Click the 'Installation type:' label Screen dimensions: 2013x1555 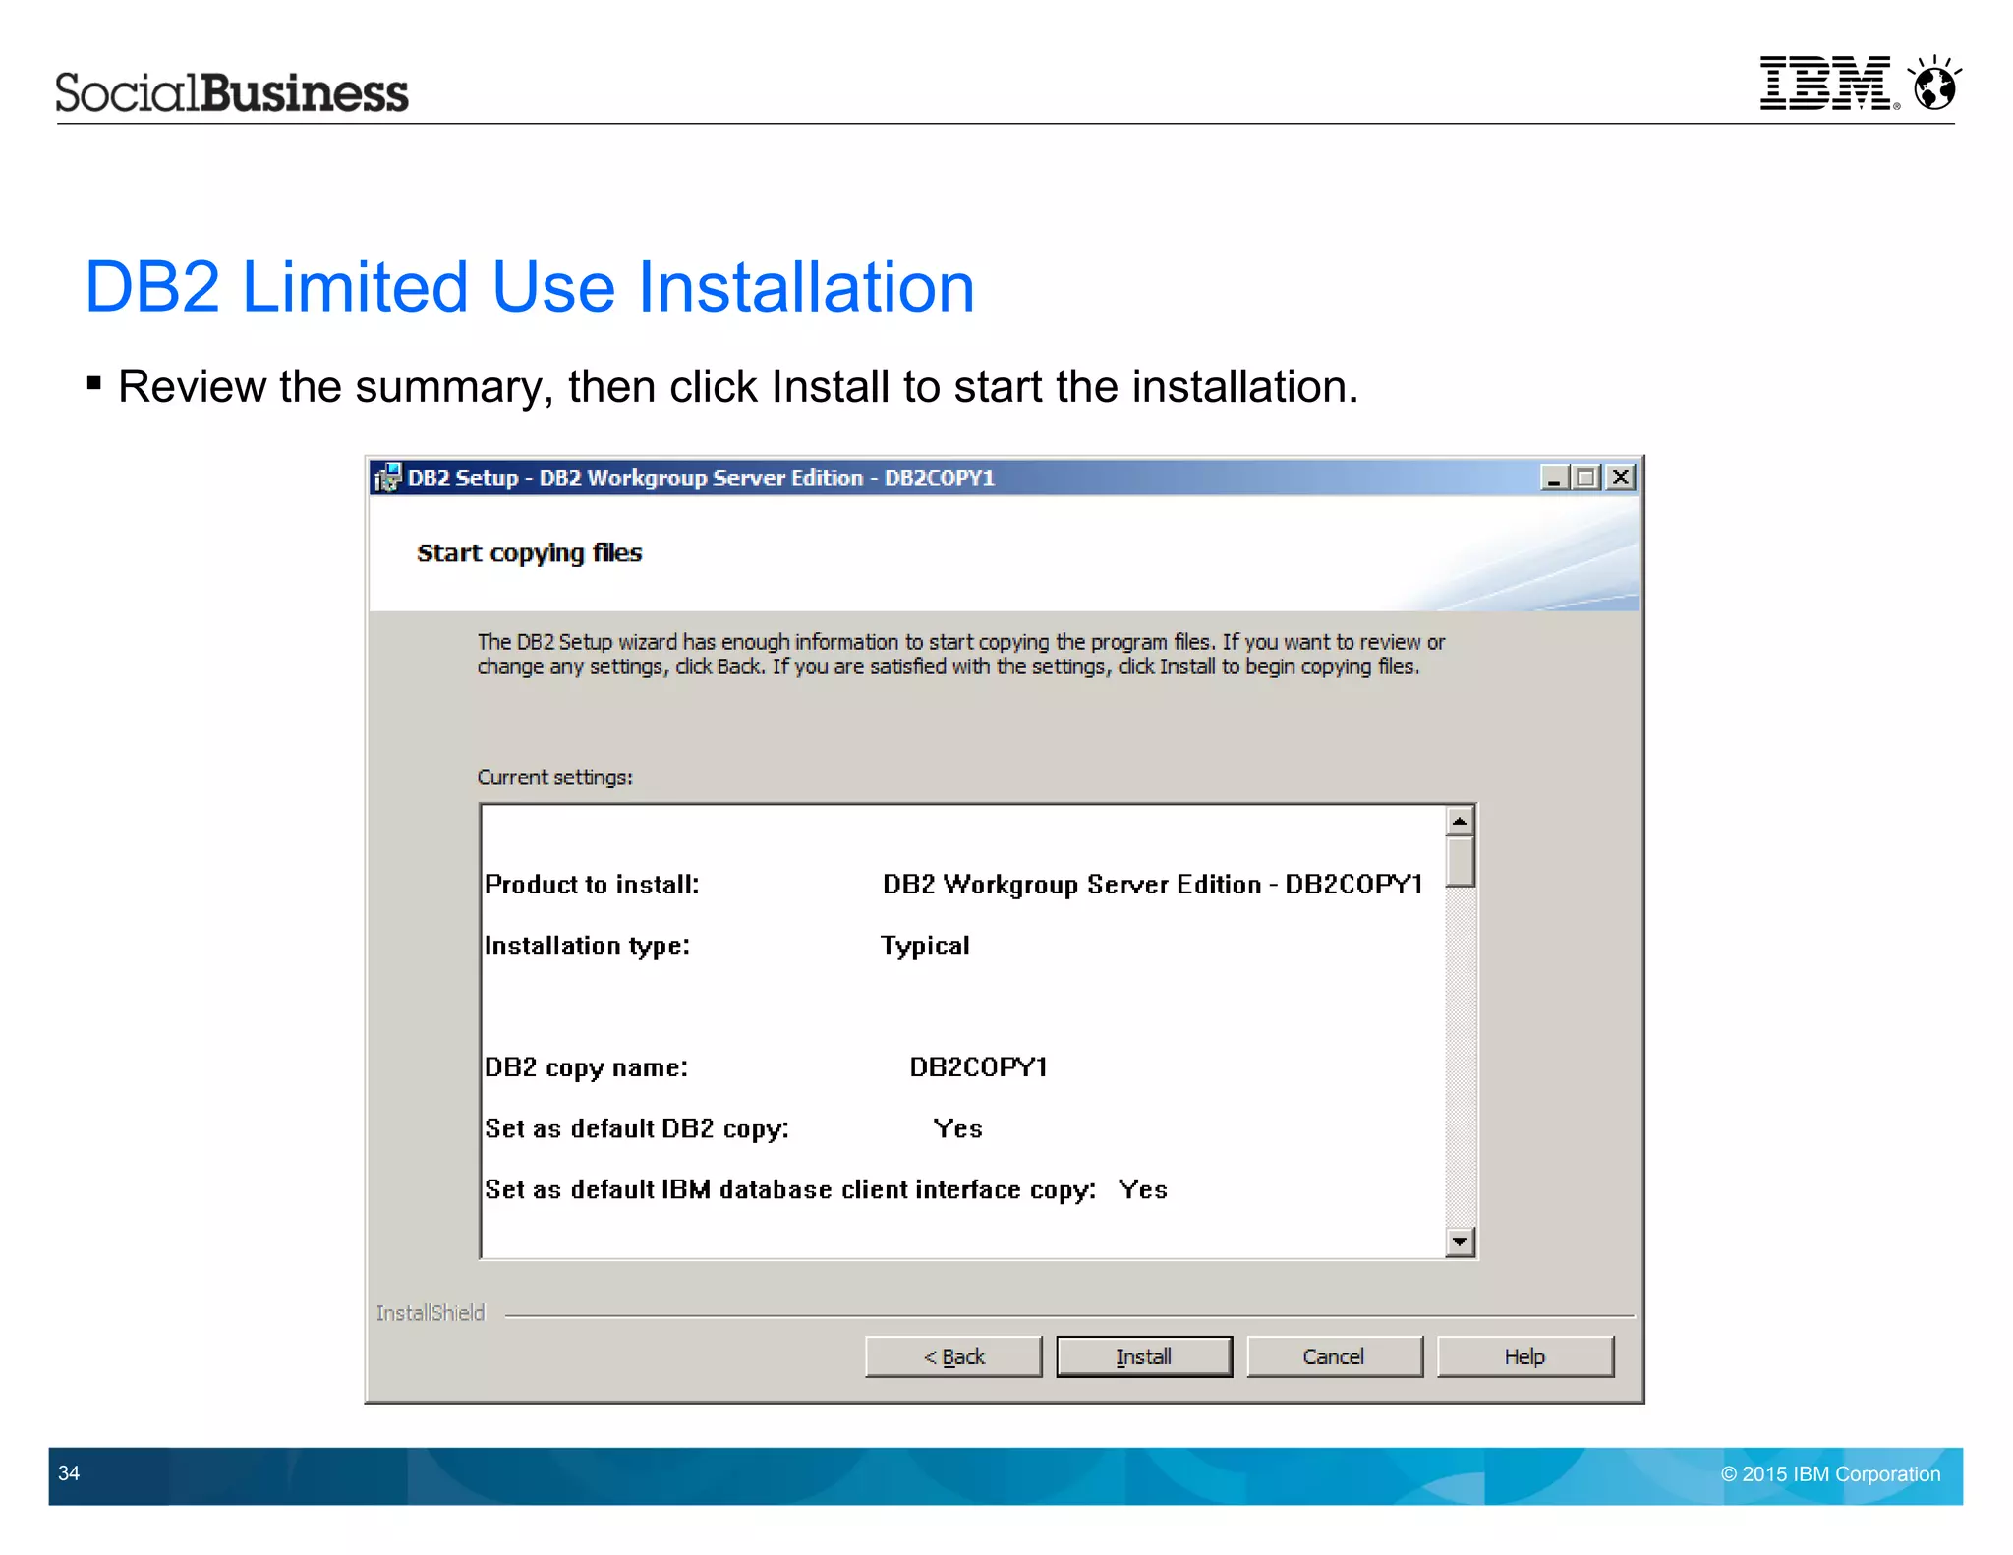587,947
